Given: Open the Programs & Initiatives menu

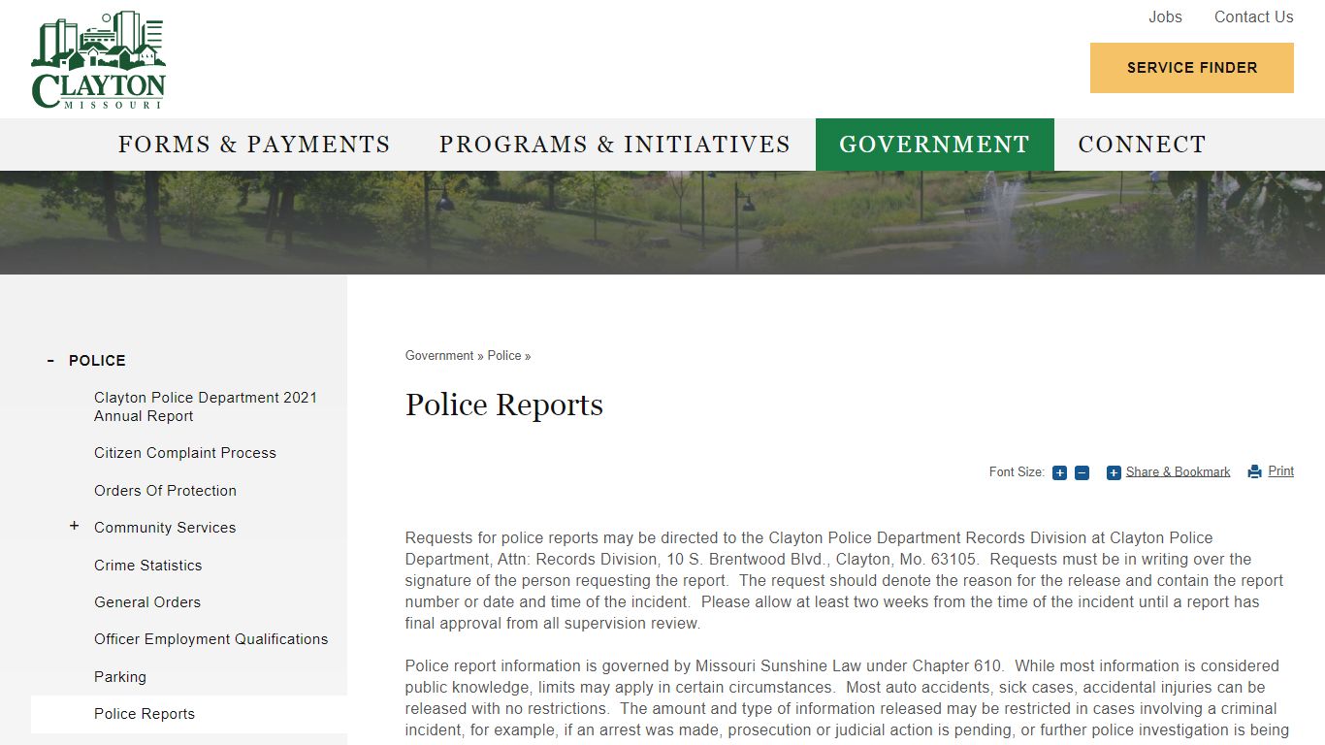Looking at the screenshot, I should [615, 145].
